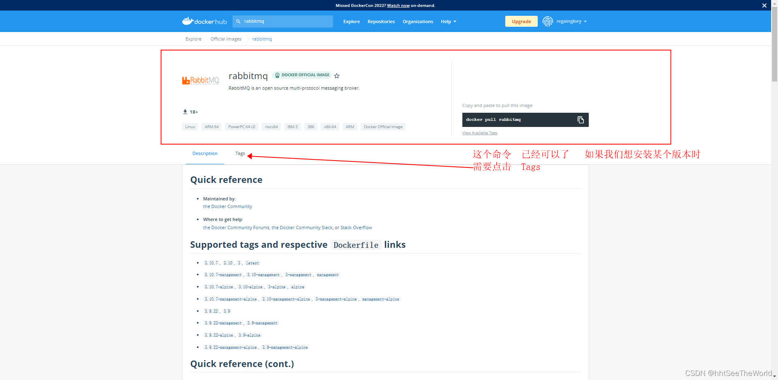Click View Available Tags link
The height and width of the screenshot is (380, 778).
point(479,133)
